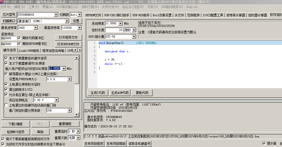Switch to EEPROM文件 tab
Viewport: 282px width, 147px height.
[x=93, y=15]
